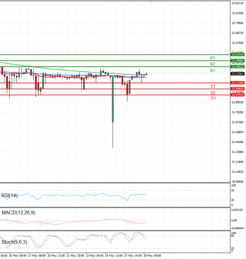Click the 32.79940 price axis value
The image size is (246, 259).
[x=237, y=23]
